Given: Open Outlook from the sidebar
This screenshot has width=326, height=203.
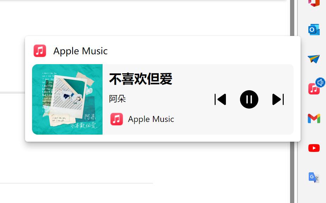Looking at the screenshot, I should 314,30.
